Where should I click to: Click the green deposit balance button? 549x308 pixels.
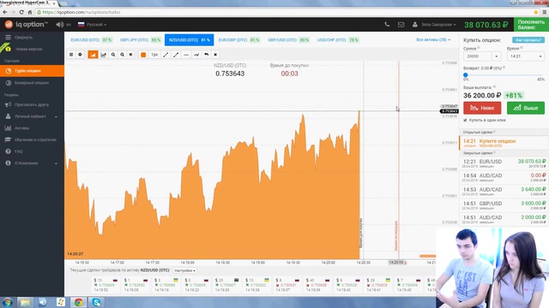tap(531, 25)
